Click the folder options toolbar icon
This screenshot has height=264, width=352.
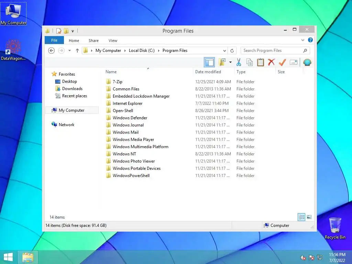[x=222, y=62]
